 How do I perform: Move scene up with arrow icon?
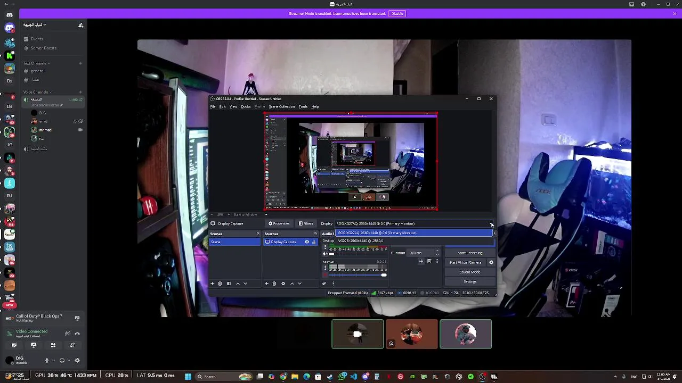(x=238, y=284)
